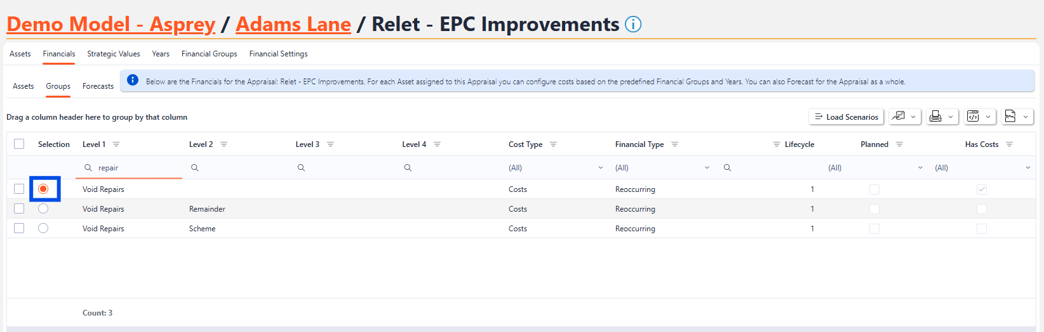Click the printer icon in the toolbar
Image resolution: width=1044 pixels, height=332 pixels.
[x=935, y=117]
